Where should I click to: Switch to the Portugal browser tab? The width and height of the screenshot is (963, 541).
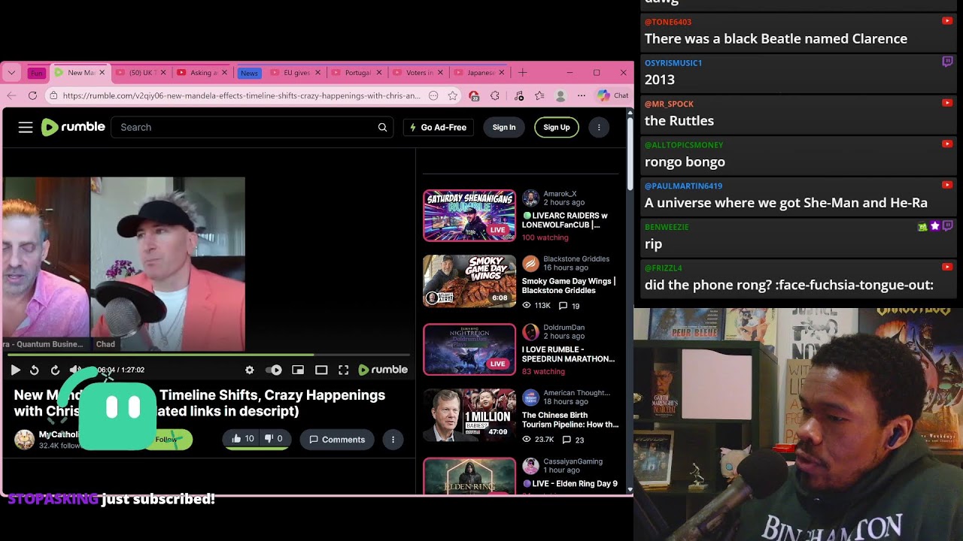pyautogui.click(x=356, y=73)
